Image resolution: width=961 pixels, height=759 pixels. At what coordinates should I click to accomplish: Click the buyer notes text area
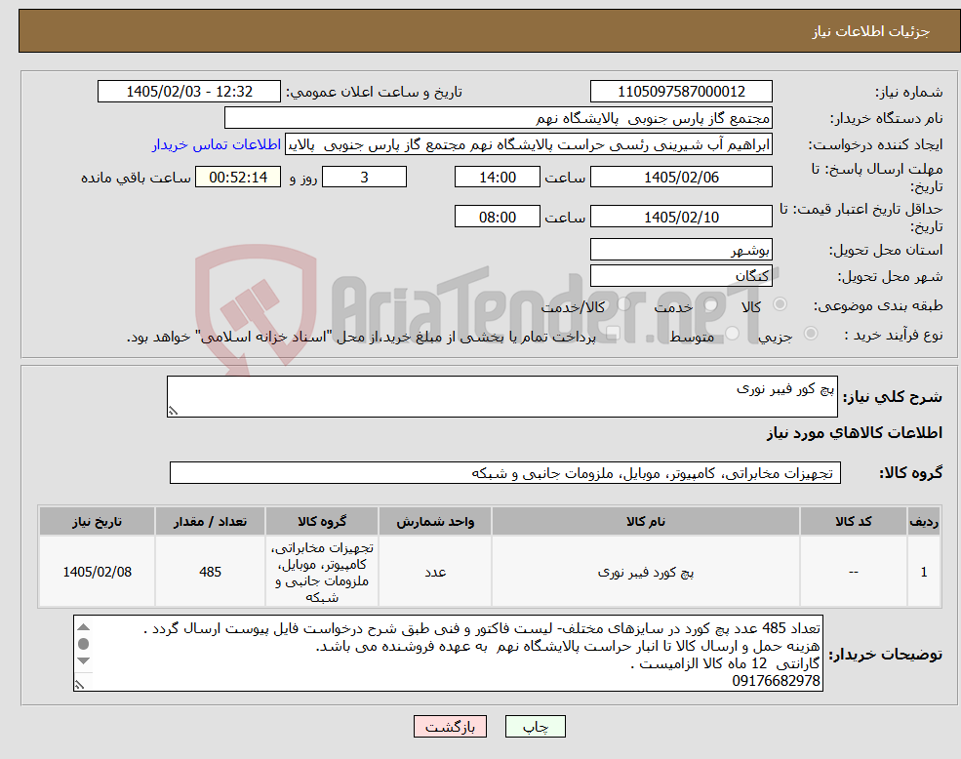[x=448, y=654]
